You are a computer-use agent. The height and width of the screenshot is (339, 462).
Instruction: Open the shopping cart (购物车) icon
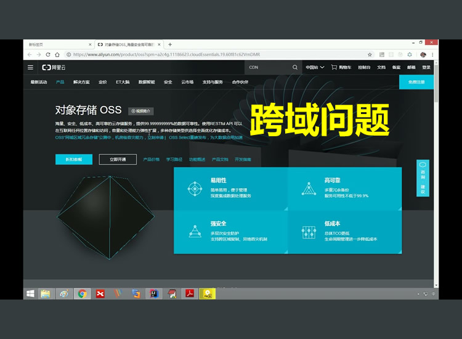[x=334, y=67]
